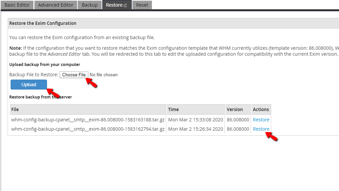The height and width of the screenshot is (191, 339).
Task: Select filename ending 1583162794.tar.gz
Action: pyautogui.click(x=88, y=129)
